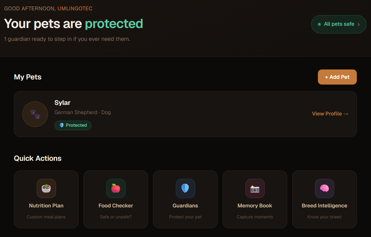Click the Breed Intelligence brain icon

point(324,188)
